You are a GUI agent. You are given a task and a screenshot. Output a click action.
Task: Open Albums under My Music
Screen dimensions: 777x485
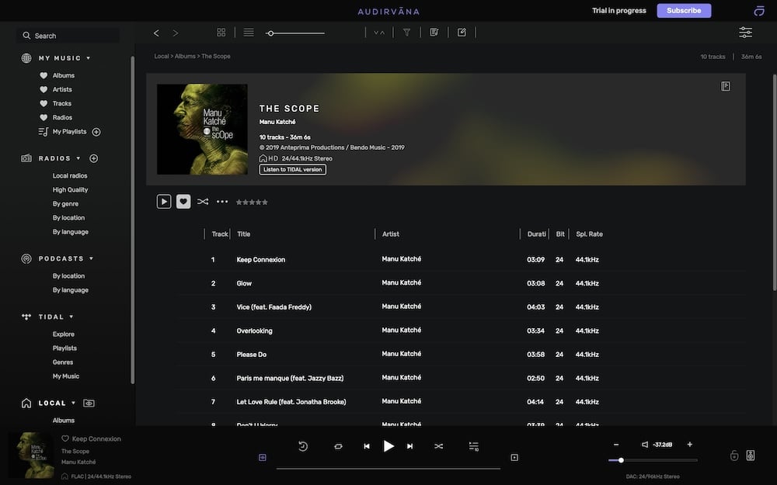coord(64,75)
